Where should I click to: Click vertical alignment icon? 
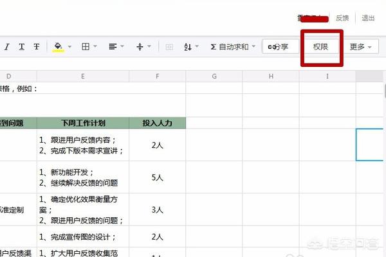[x=140, y=47]
